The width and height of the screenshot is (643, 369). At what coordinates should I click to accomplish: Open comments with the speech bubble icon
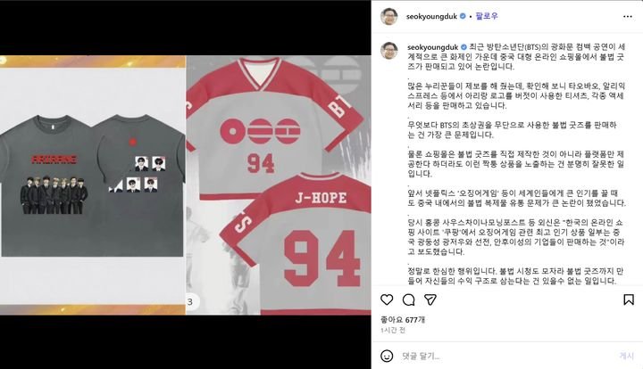click(408, 299)
